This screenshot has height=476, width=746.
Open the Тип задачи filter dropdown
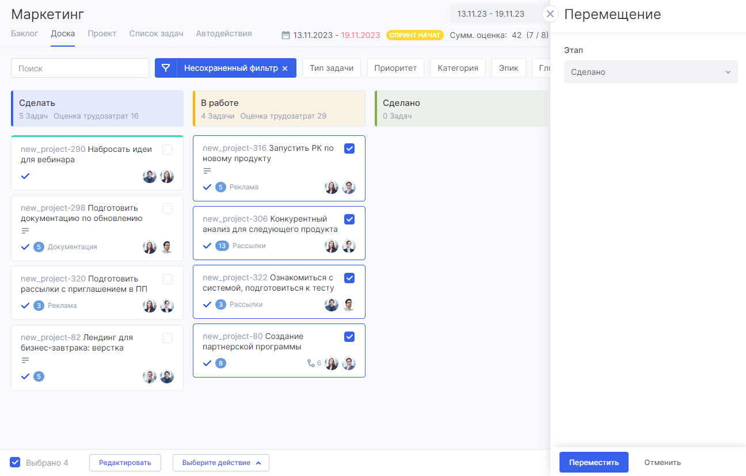(332, 68)
